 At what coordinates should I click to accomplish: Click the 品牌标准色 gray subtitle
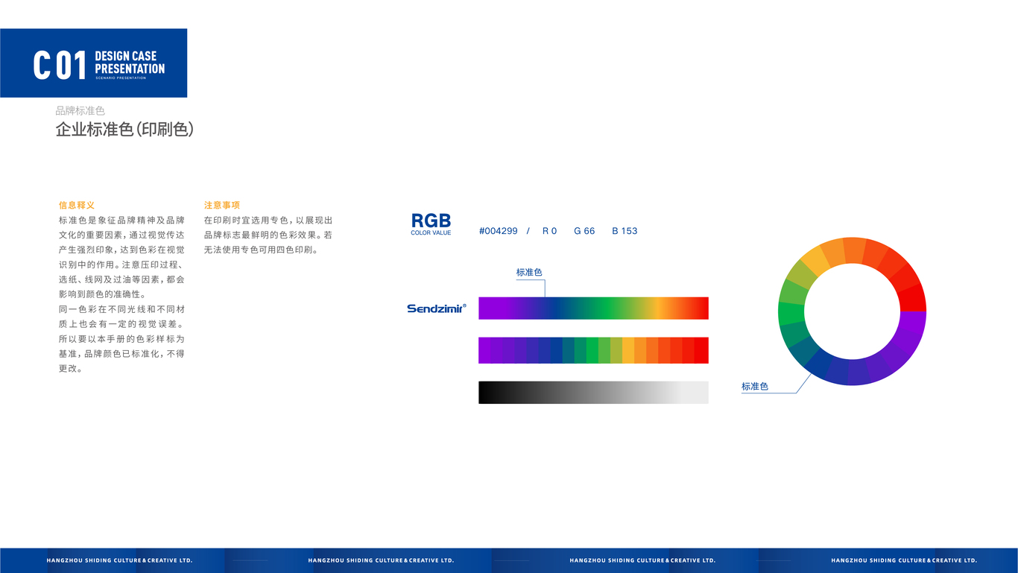(80, 110)
